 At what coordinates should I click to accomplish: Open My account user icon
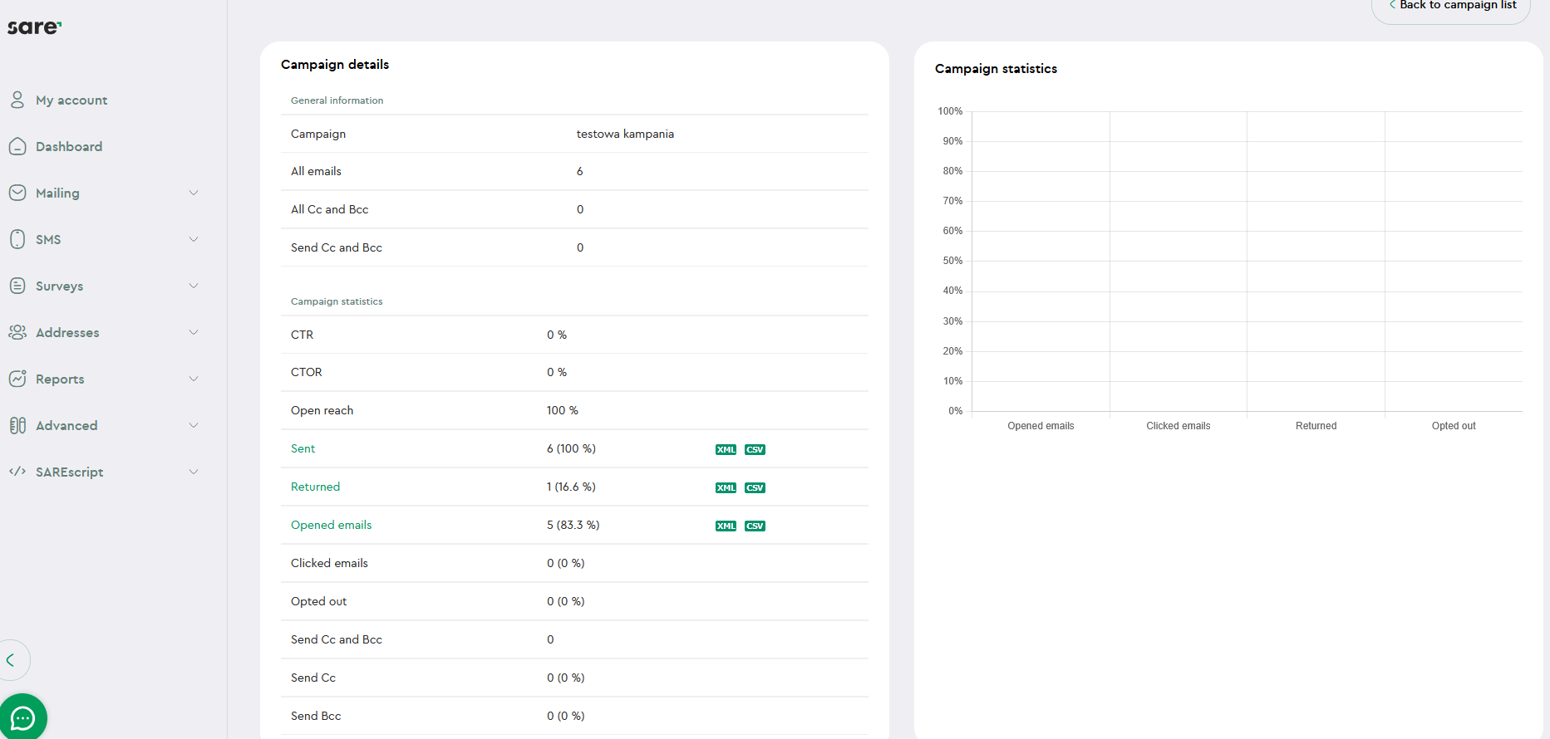[x=17, y=100]
